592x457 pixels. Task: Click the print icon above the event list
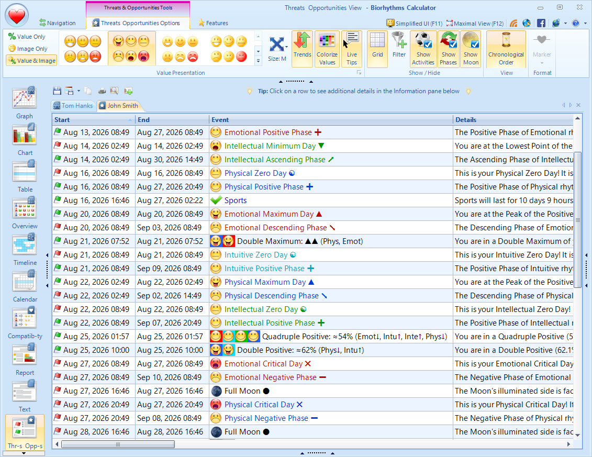click(x=102, y=91)
